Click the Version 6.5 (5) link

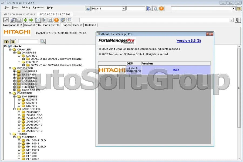[189, 40]
